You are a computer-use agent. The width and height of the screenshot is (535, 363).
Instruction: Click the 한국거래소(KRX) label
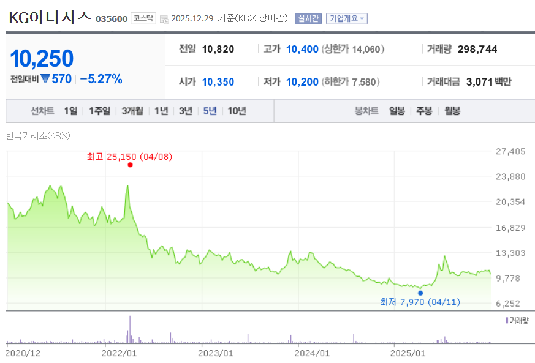pyautogui.click(x=38, y=136)
